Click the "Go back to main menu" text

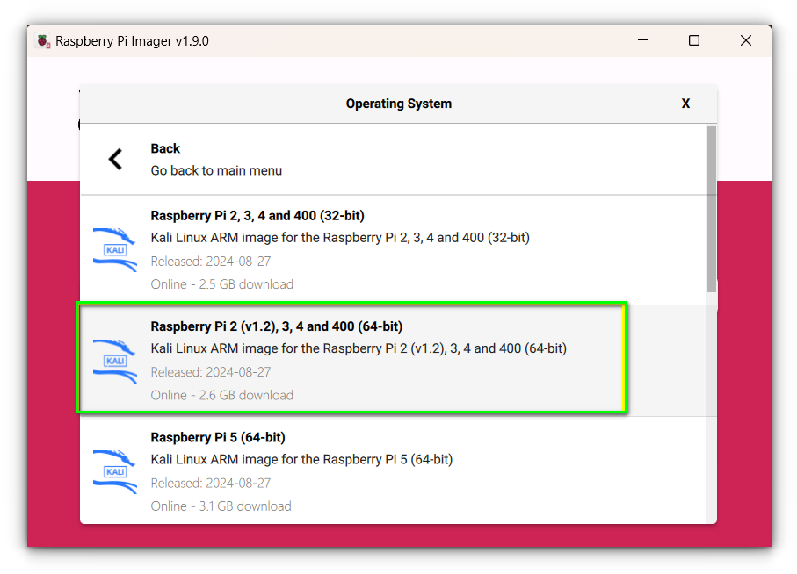tap(216, 170)
